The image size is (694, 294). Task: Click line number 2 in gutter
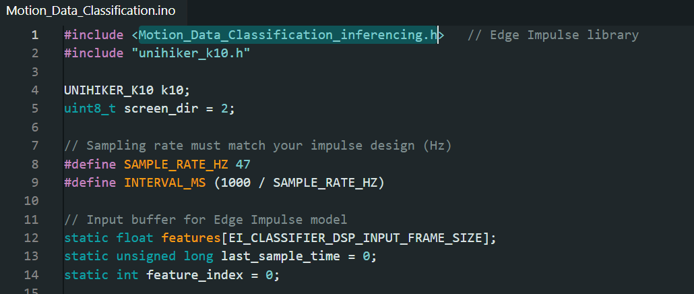pos(34,53)
